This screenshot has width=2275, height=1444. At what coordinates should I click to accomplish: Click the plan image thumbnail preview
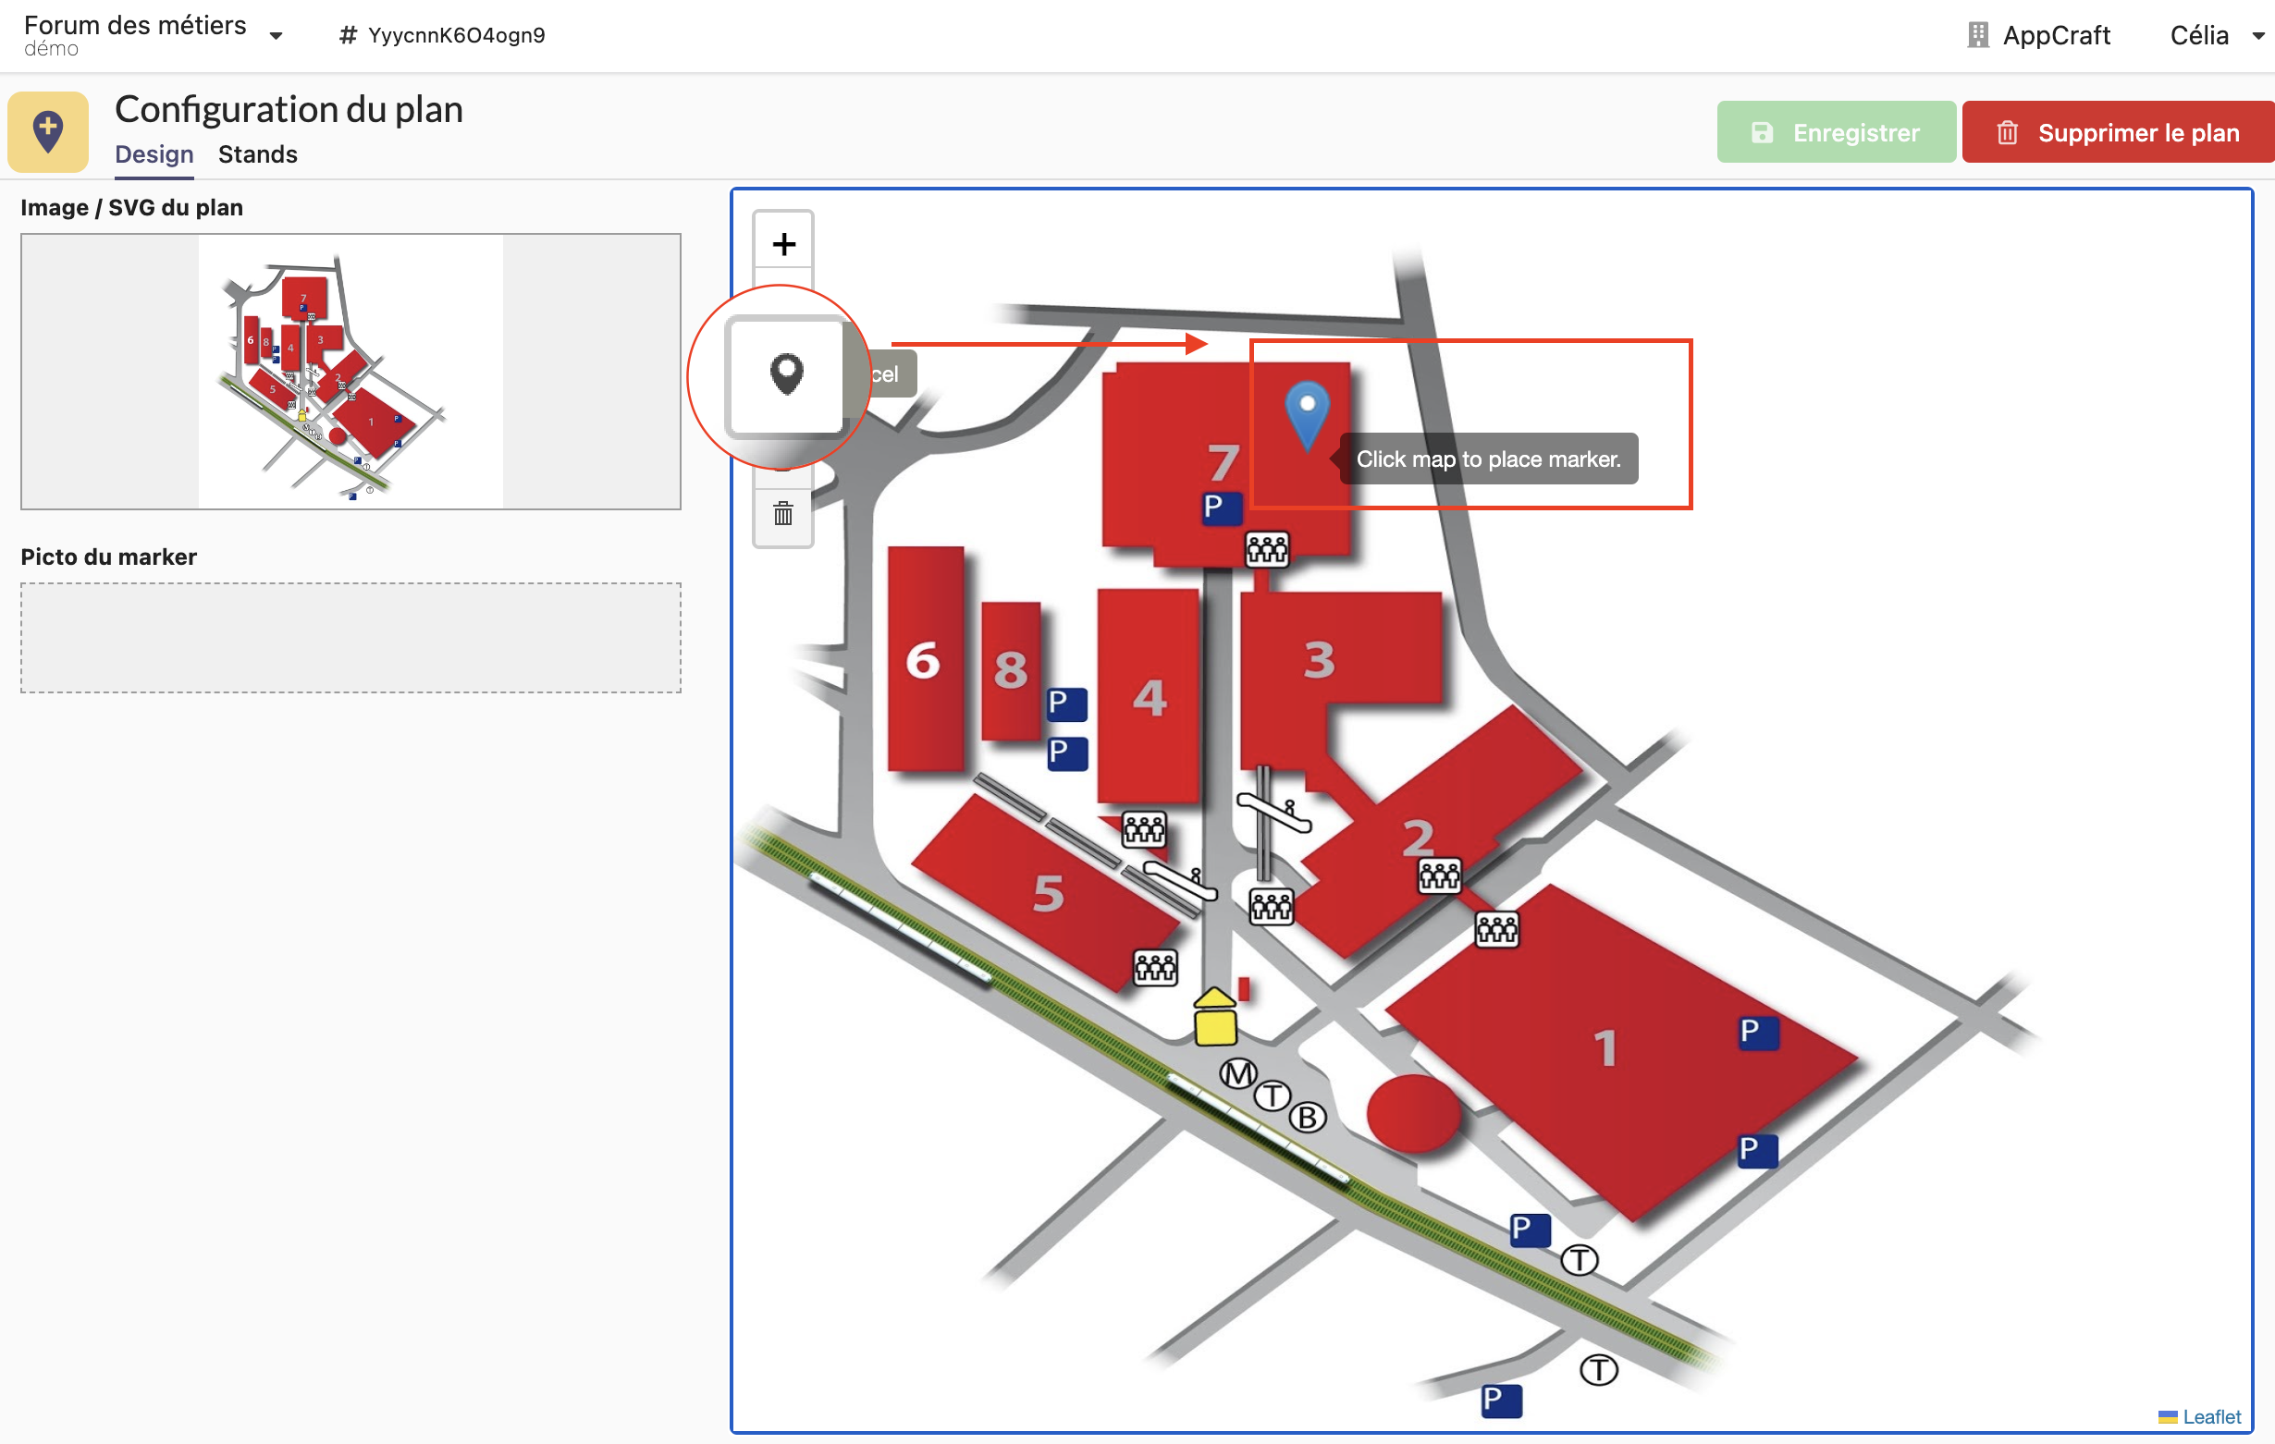350,371
